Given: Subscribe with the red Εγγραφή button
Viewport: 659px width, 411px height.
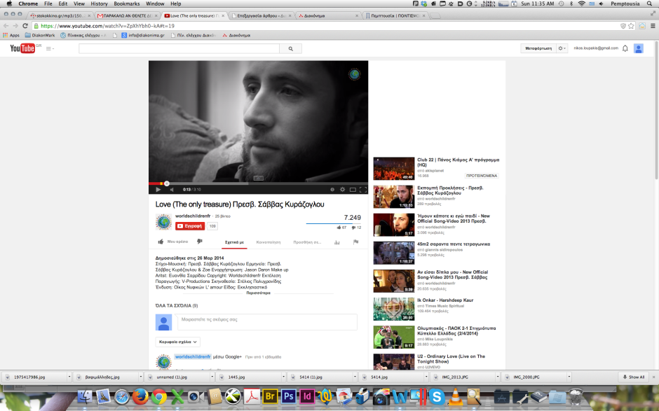Looking at the screenshot, I should click(x=189, y=226).
